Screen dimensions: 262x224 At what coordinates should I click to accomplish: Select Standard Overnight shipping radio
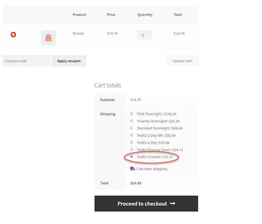pyautogui.click(x=132, y=128)
